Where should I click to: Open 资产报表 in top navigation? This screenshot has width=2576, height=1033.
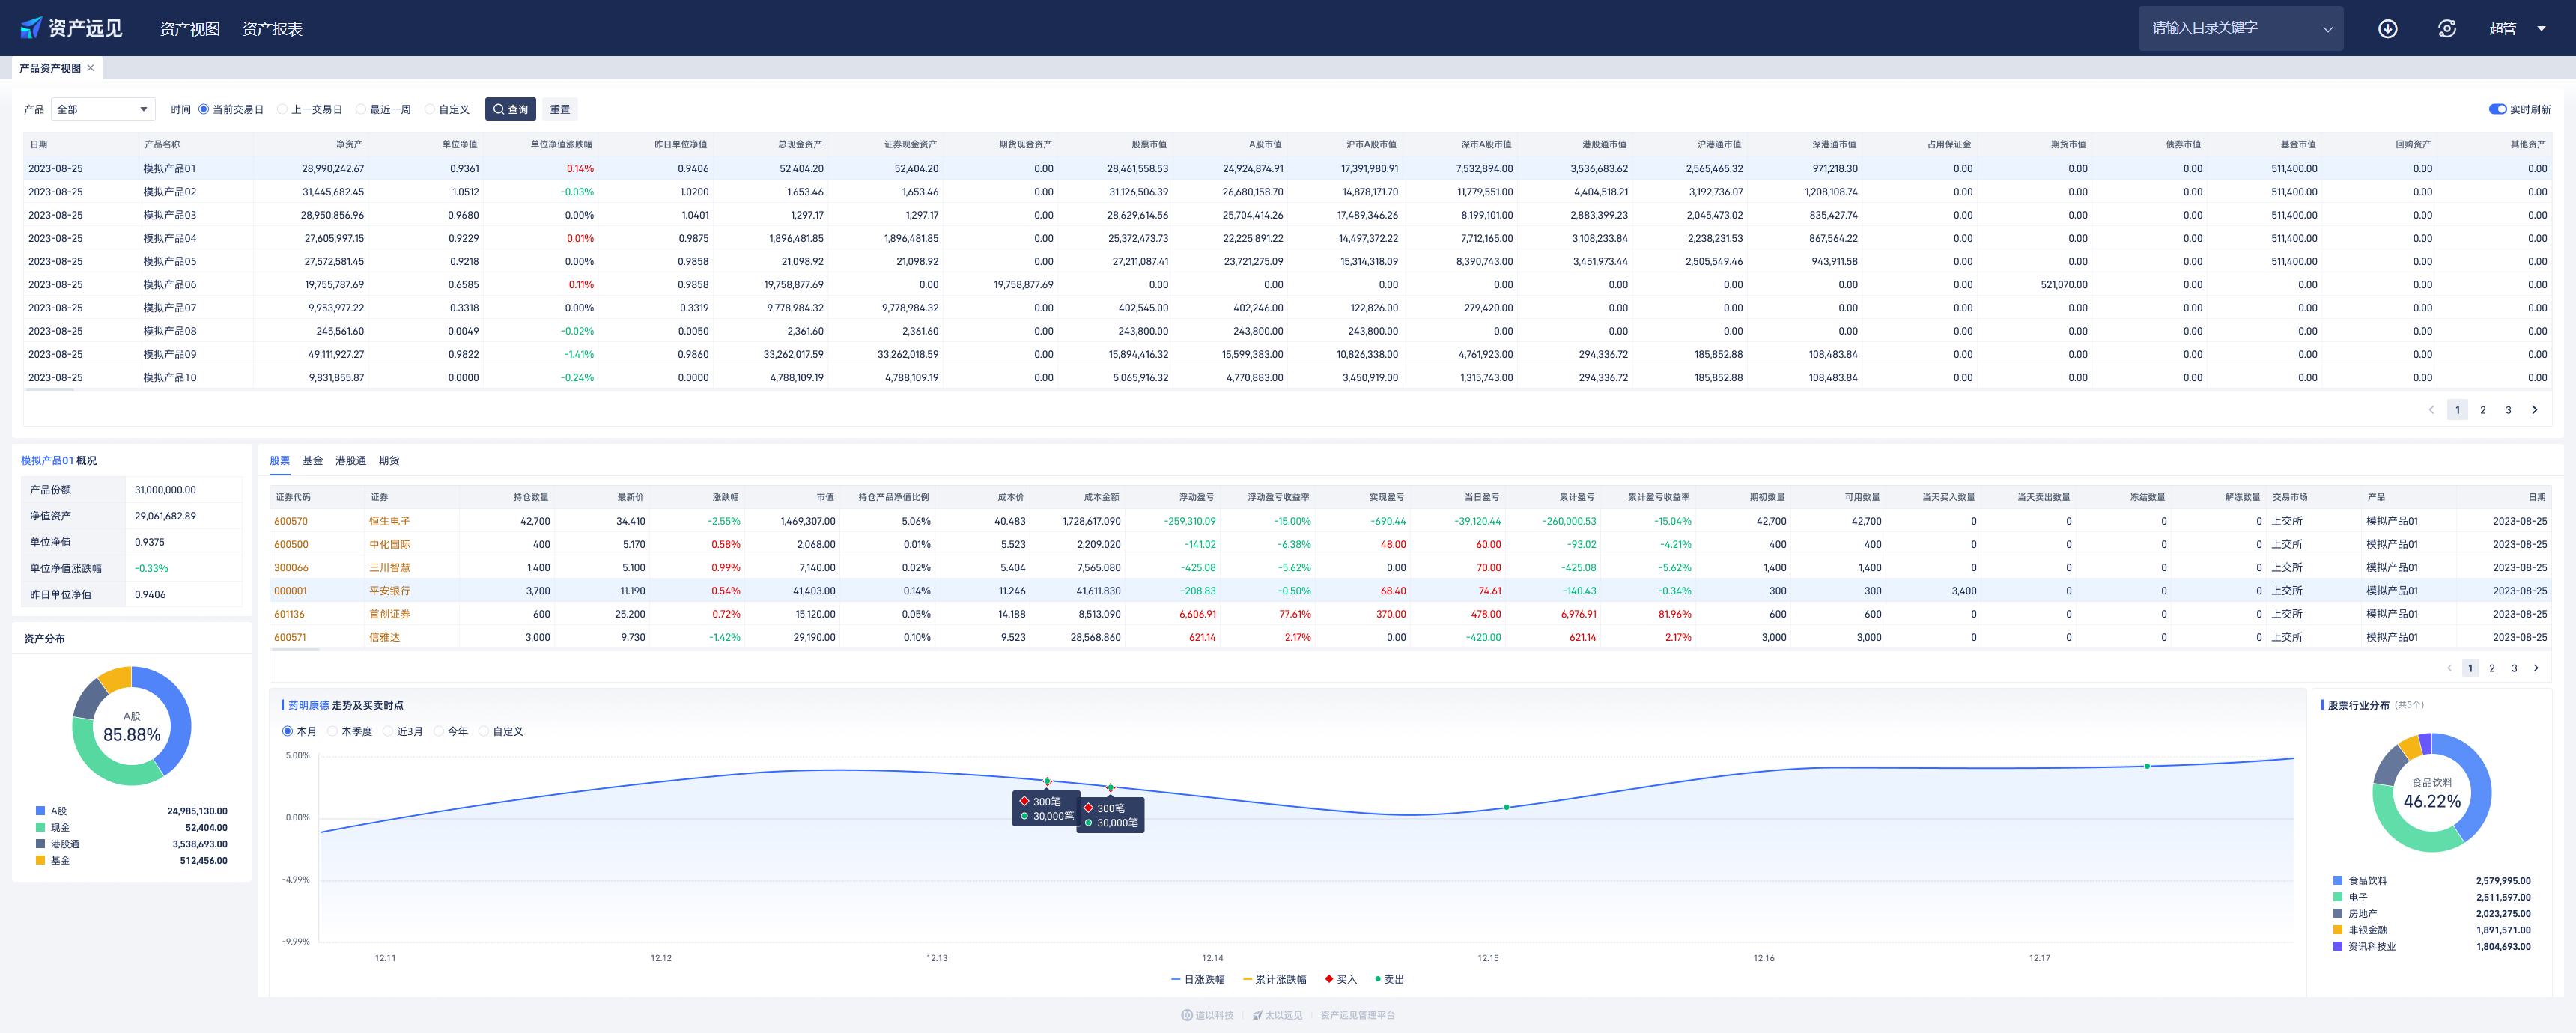(272, 29)
